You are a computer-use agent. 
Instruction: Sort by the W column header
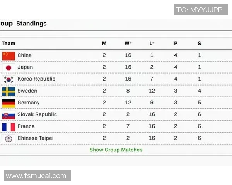(128, 44)
